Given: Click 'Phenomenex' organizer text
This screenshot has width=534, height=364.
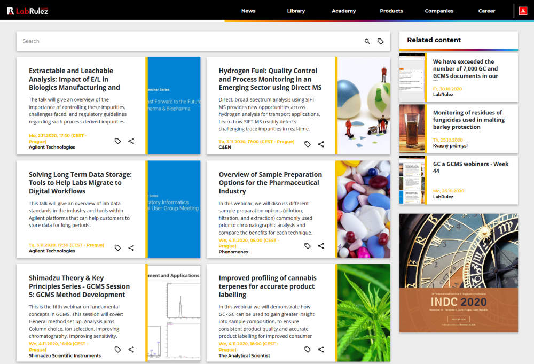Looking at the screenshot, I should pyautogui.click(x=233, y=252).
